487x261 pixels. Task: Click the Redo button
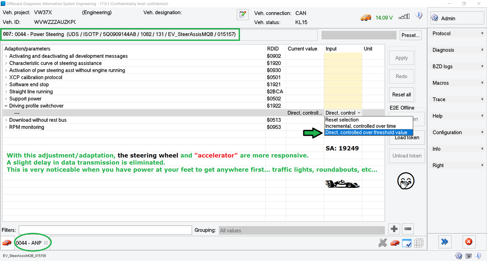[401, 76]
